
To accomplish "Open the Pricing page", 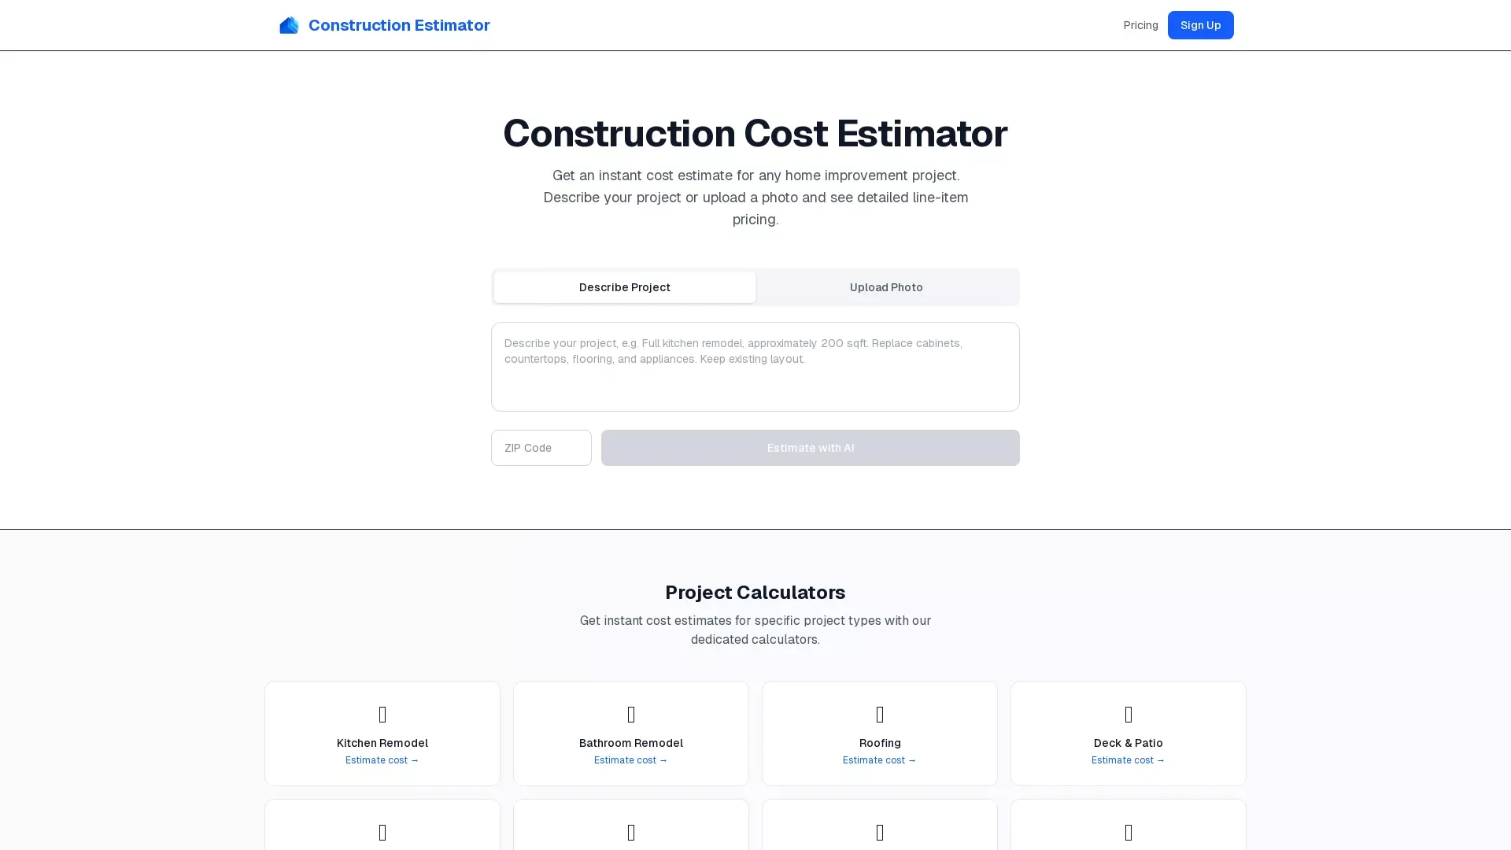I will coord(1140,25).
